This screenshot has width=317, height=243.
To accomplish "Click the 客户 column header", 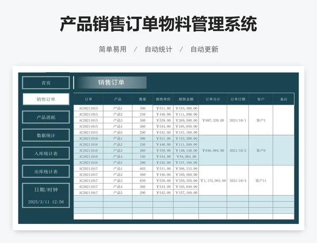I will [x=261, y=99].
